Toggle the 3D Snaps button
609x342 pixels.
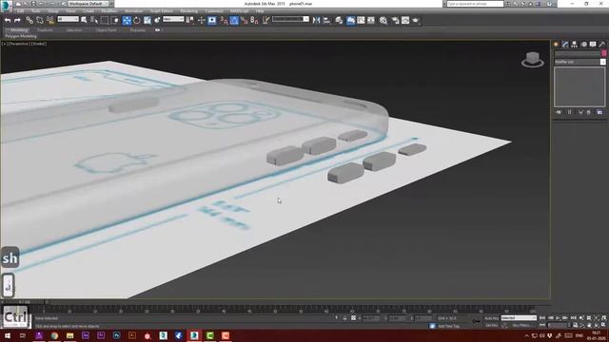coord(225,20)
